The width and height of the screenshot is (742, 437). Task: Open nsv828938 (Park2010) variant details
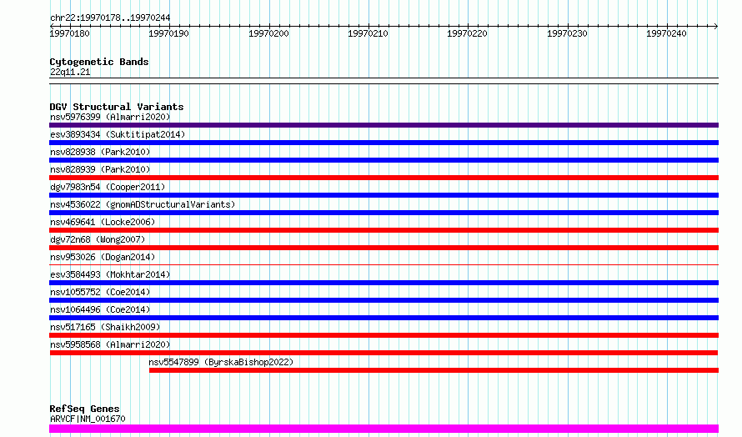tap(100, 152)
